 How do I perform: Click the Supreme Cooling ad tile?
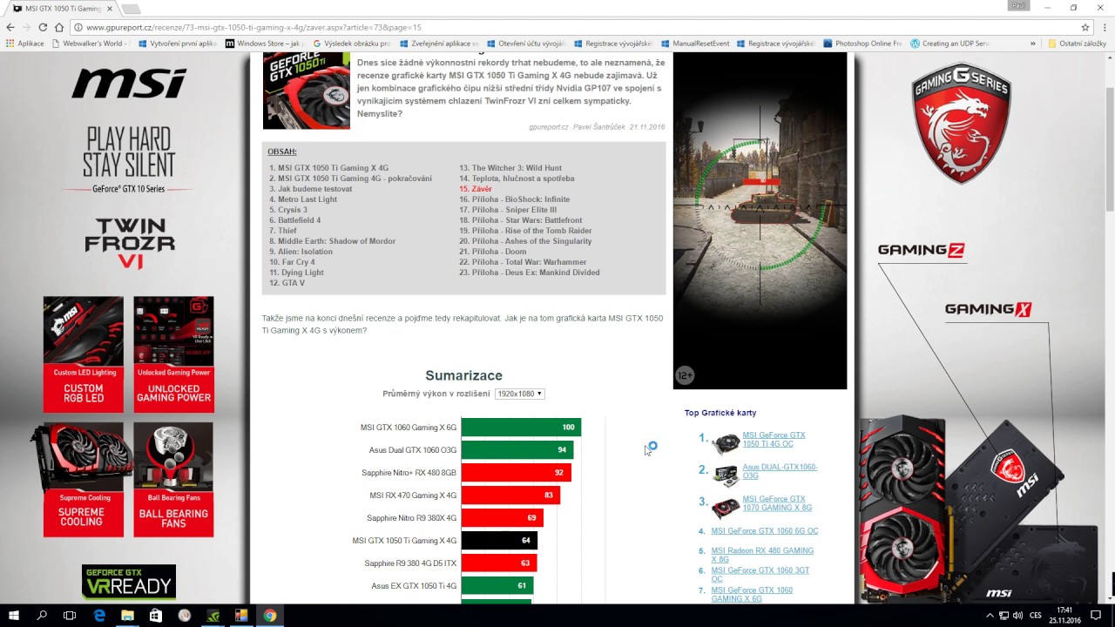pyautogui.click(x=82, y=479)
